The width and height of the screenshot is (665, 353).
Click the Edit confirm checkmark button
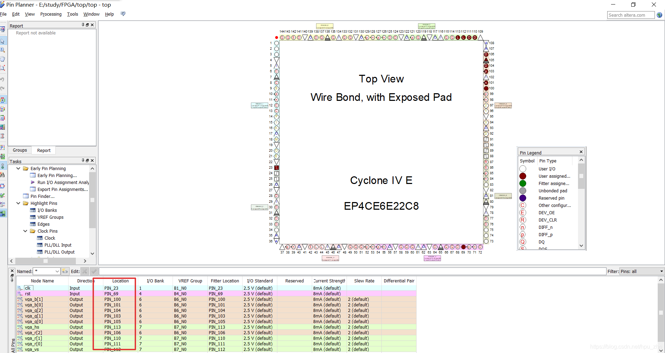pyautogui.click(x=94, y=271)
